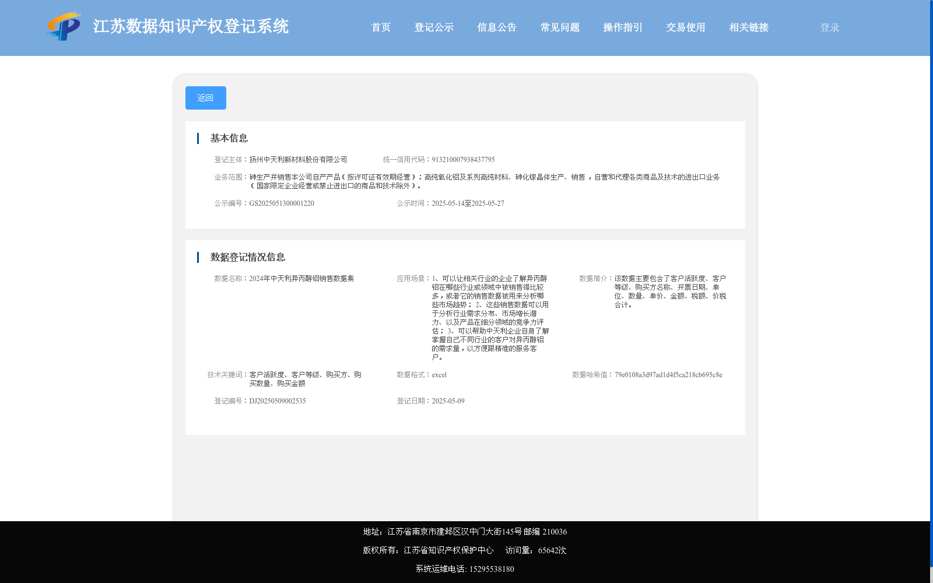Select data format value excel
This screenshot has width=933, height=583.
[x=439, y=375]
